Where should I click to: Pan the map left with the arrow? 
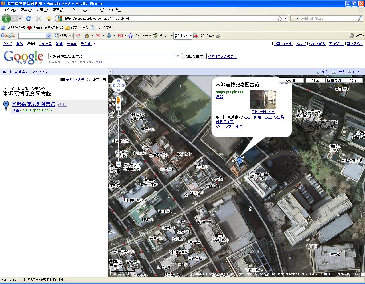click(x=114, y=85)
